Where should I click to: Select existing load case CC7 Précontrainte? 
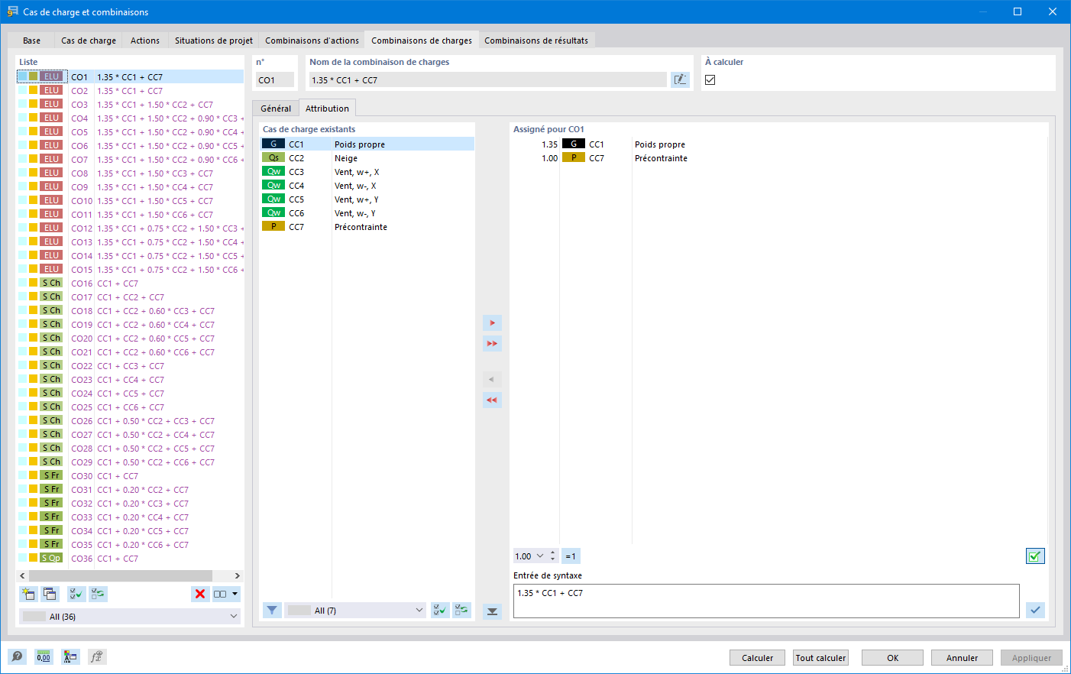367,227
